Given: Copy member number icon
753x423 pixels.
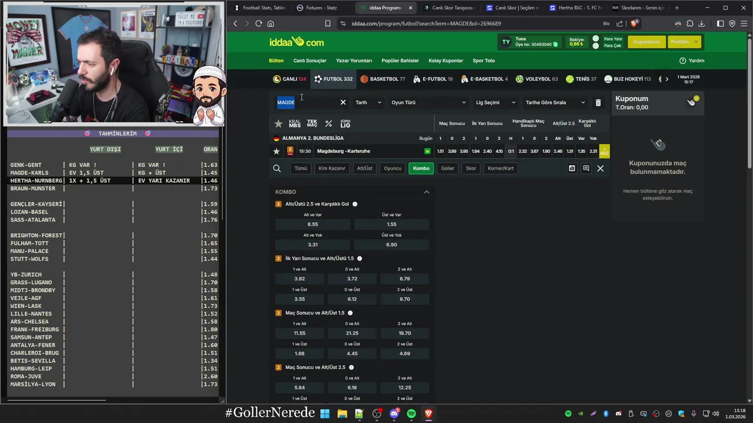Looking at the screenshot, I should (555, 45).
